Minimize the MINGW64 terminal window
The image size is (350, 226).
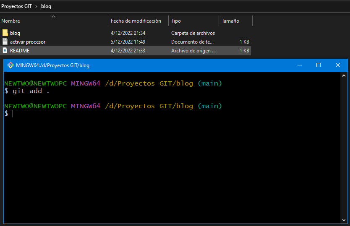tap(299, 65)
